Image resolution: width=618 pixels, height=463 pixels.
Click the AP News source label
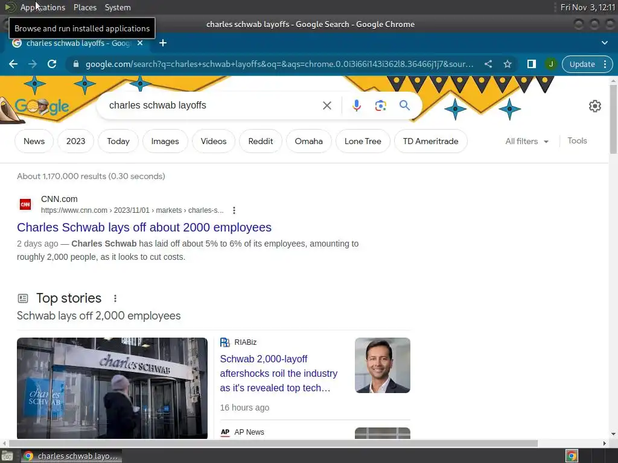249,432
